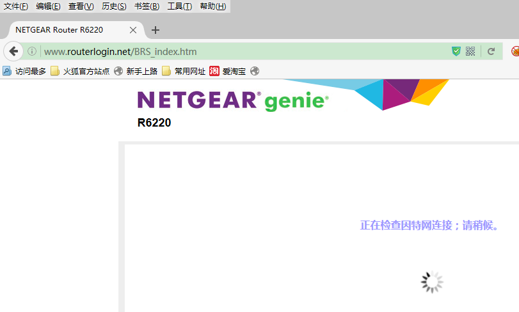Image resolution: width=519 pixels, height=312 pixels.
Task: Open the 访问最多 bookmark
Action: pyautogui.click(x=24, y=71)
